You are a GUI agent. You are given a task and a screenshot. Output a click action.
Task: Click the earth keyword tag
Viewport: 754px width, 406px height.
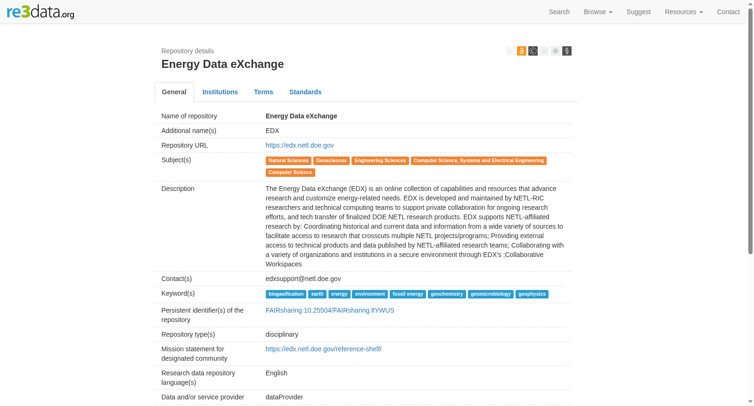coord(317,294)
